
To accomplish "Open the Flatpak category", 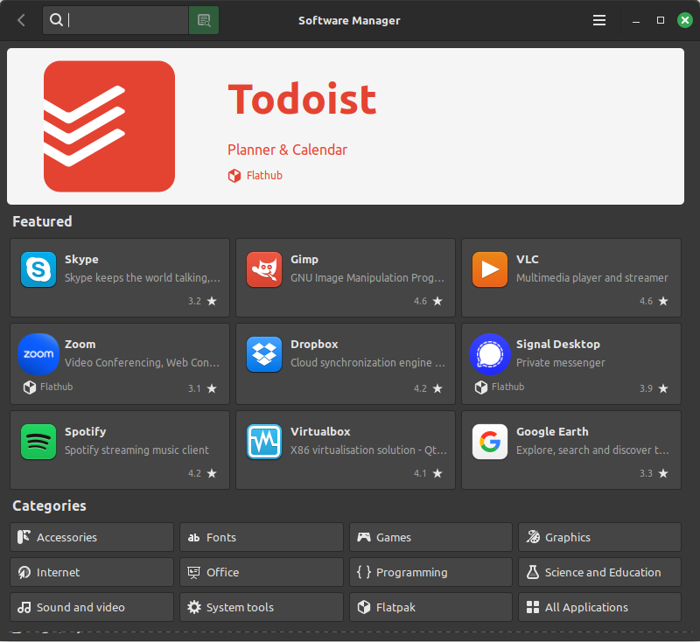I will (430, 607).
